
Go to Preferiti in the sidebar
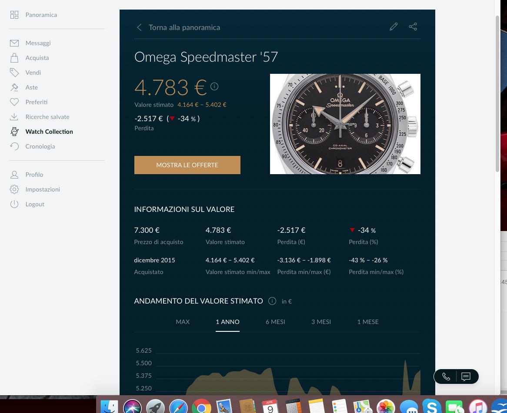[x=37, y=102]
